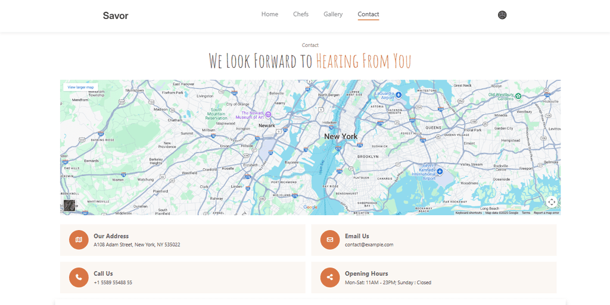This screenshot has height=305, width=610.
Task: Click the LaGuardia Airport marker on the map
Action: tap(399, 96)
